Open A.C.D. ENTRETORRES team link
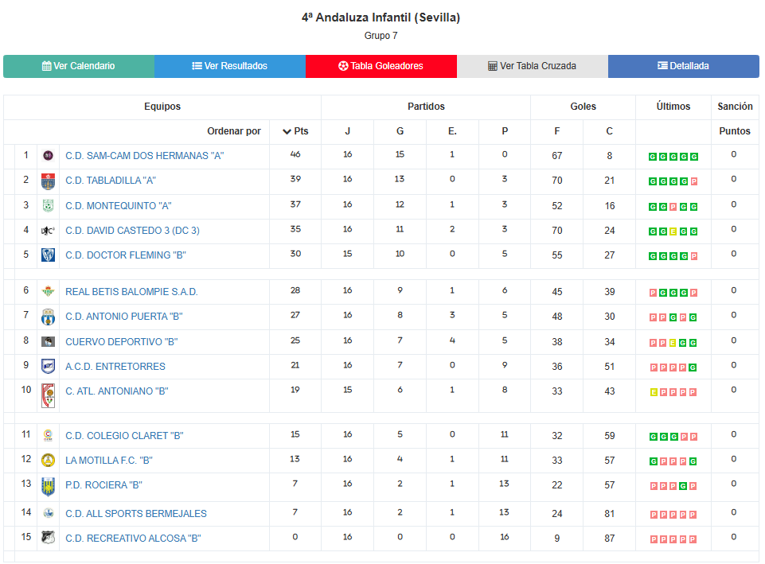Image resolution: width=765 pixels, height=564 pixels. (x=115, y=367)
